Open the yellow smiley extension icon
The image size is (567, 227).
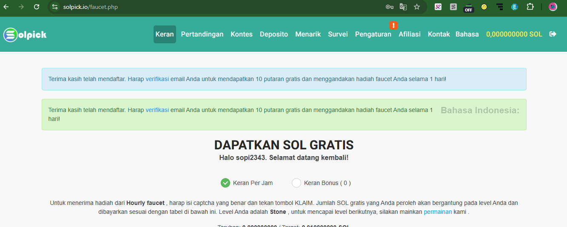pos(484,7)
